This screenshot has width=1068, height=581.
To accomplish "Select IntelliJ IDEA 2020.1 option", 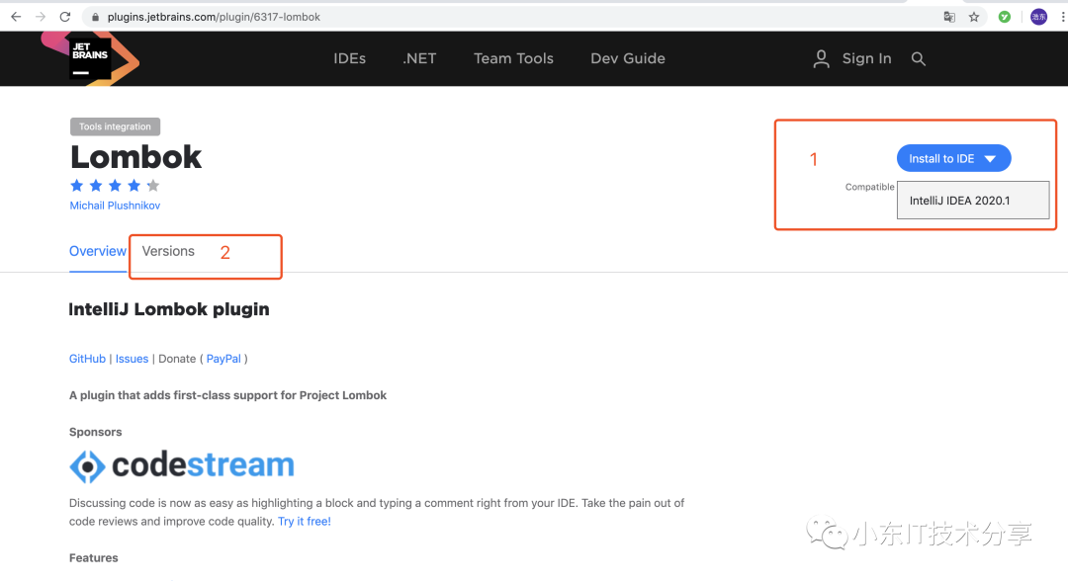I will click(973, 201).
